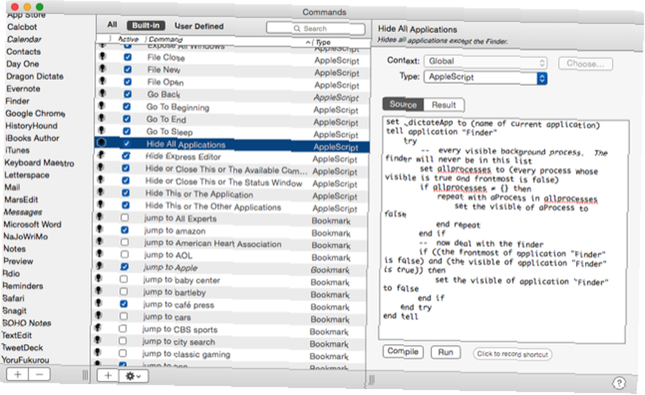Click microphone icon beside Go To Sleep
645x395 pixels.
[x=102, y=131]
